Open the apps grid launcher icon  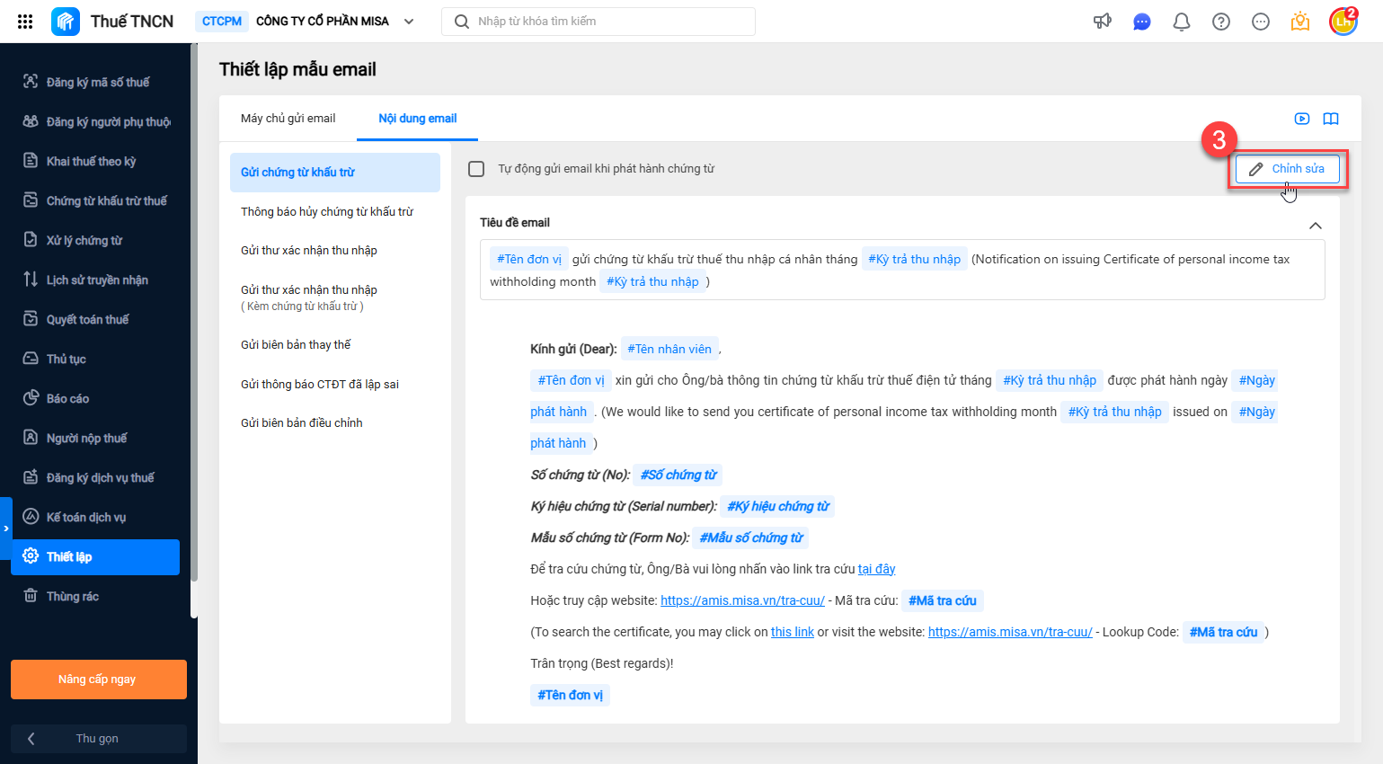(x=25, y=22)
